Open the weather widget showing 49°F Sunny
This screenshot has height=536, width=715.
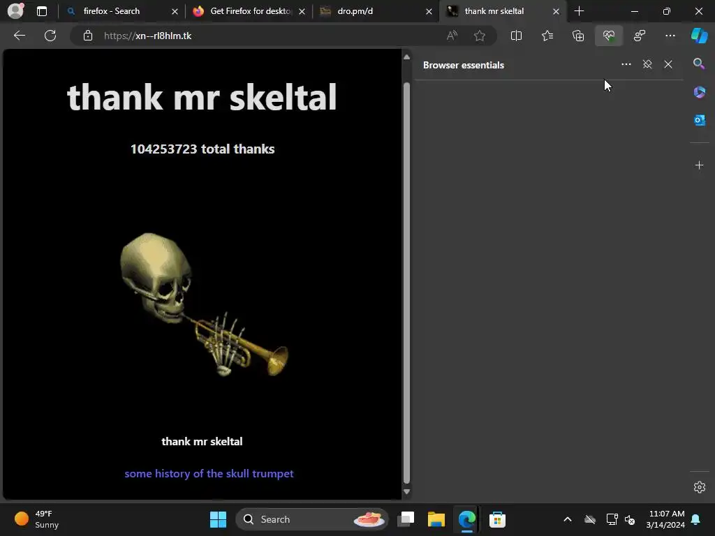click(36, 519)
